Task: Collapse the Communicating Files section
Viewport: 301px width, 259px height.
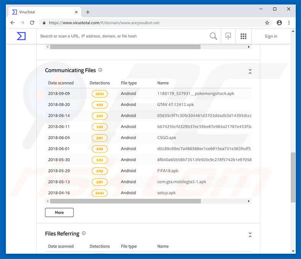Action: (x=250, y=71)
